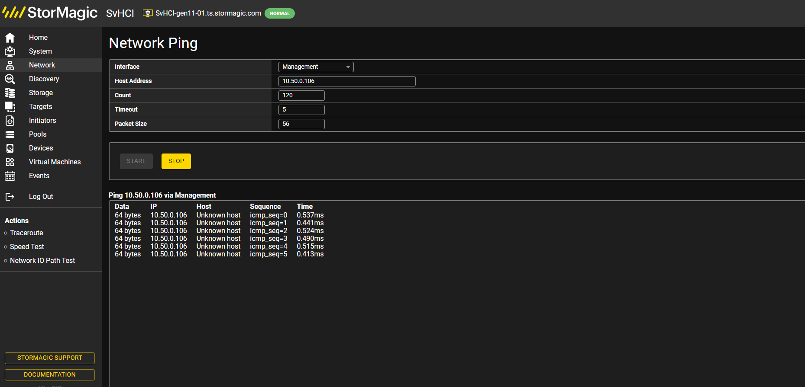Viewport: 805px width, 387px height.
Task: Click the Log Out arrow icon
Action: 10,197
